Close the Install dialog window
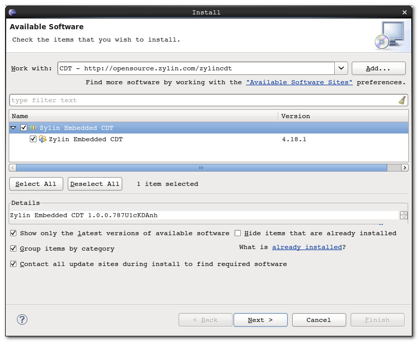The width and height of the screenshot is (418, 342). click(x=405, y=12)
